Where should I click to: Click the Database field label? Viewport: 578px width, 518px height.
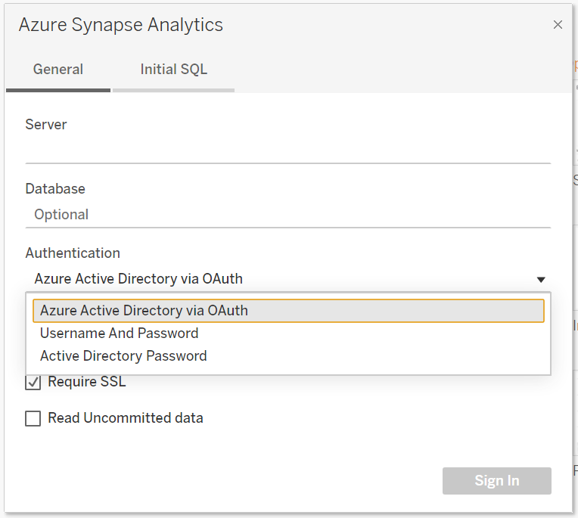pyautogui.click(x=55, y=189)
